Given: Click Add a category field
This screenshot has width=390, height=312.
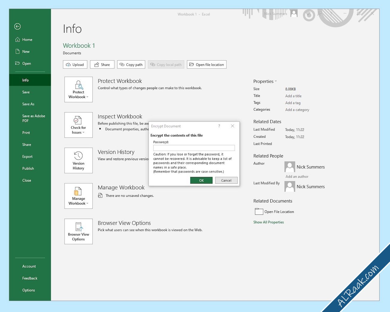Looking at the screenshot, I should tap(297, 110).
